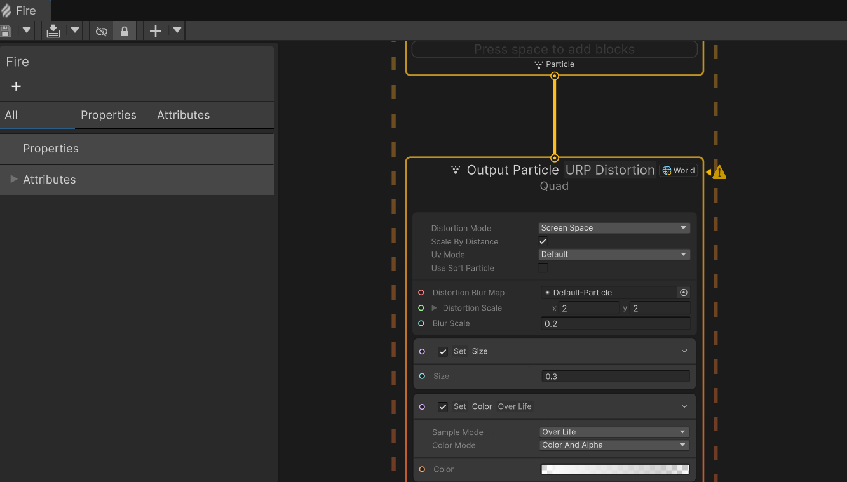Enable the Use Soft Particle checkbox

coord(543,268)
